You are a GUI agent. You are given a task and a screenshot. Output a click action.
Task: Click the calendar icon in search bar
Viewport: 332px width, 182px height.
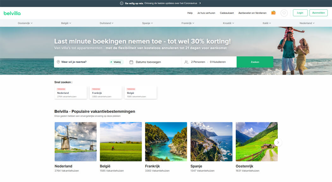pos(131,62)
